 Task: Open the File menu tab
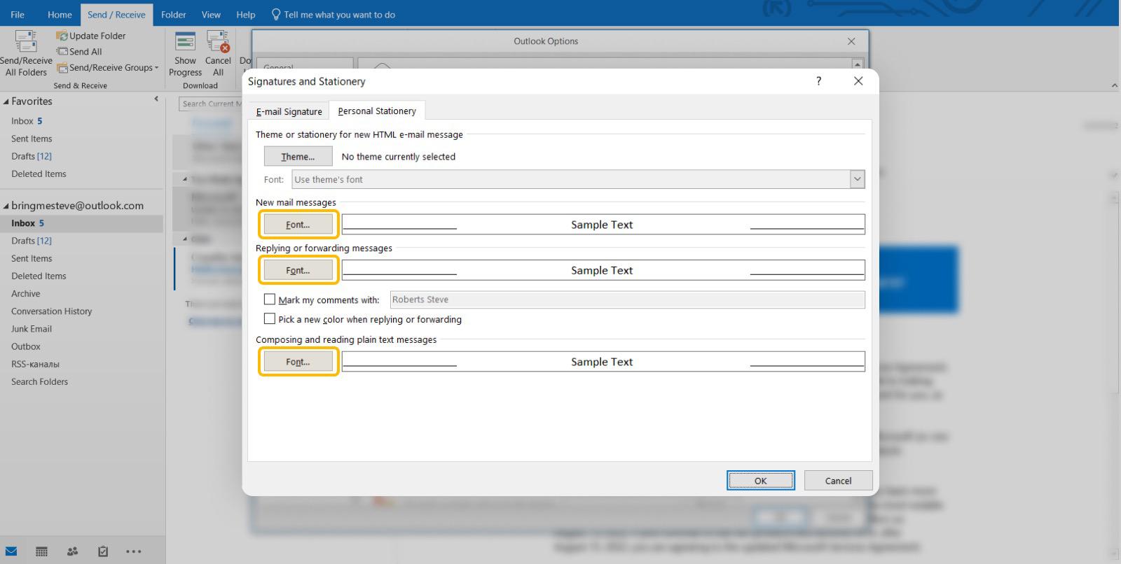tap(18, 14)
